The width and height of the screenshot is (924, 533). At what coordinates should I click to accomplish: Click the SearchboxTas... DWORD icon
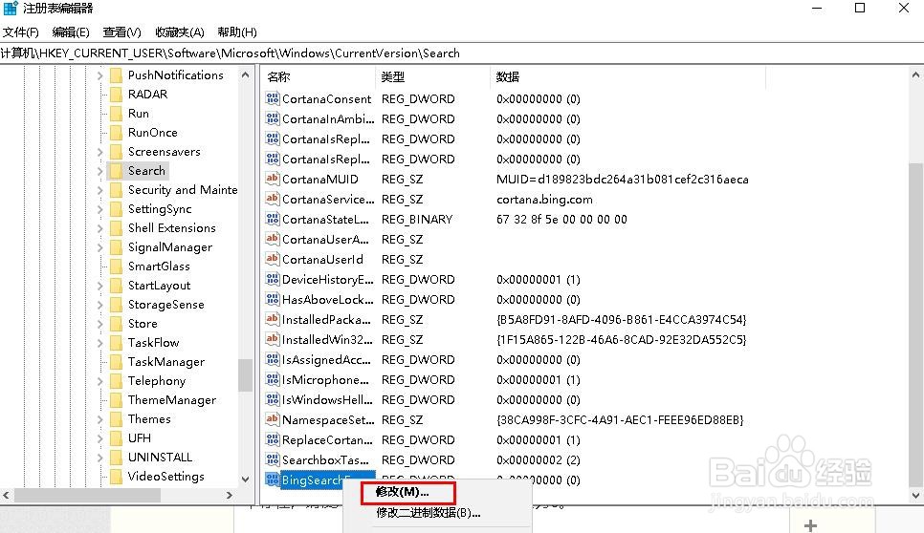273,459
